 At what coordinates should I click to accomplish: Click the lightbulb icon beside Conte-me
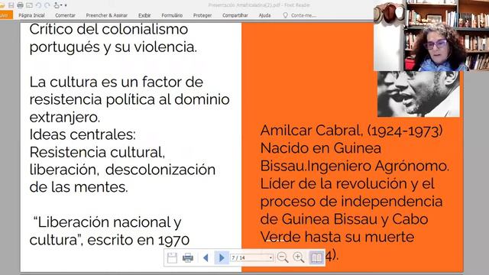coord(285,15)
